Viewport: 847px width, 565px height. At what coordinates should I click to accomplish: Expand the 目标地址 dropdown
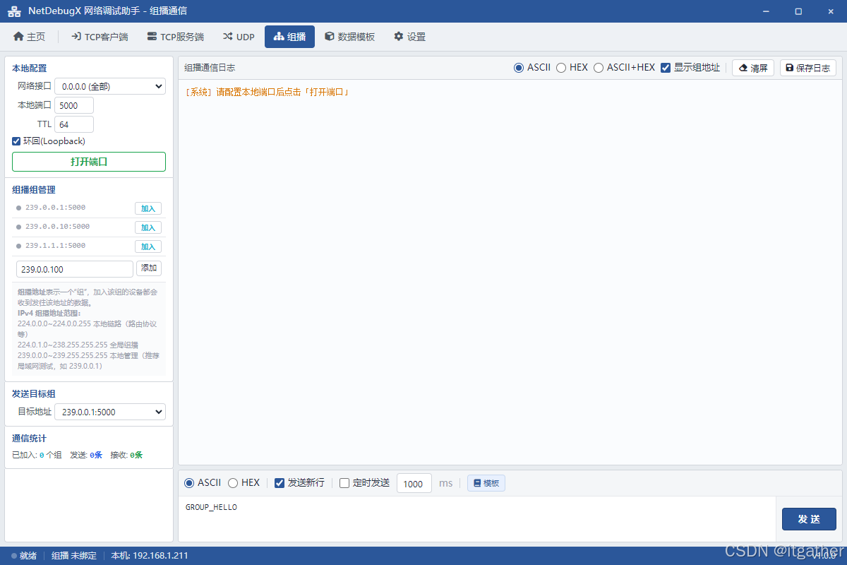click(x=110, y=412)
